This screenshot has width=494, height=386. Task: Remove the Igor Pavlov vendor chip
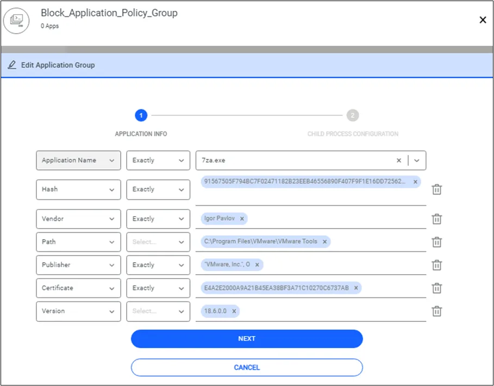[242, 218]
